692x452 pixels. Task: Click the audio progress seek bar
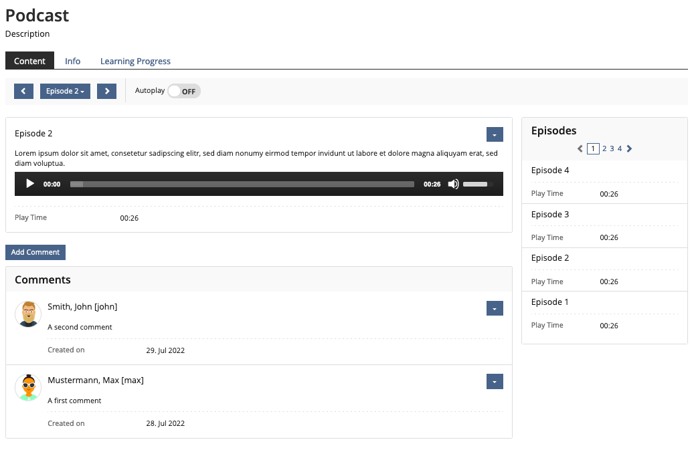(x=242, y=184)
